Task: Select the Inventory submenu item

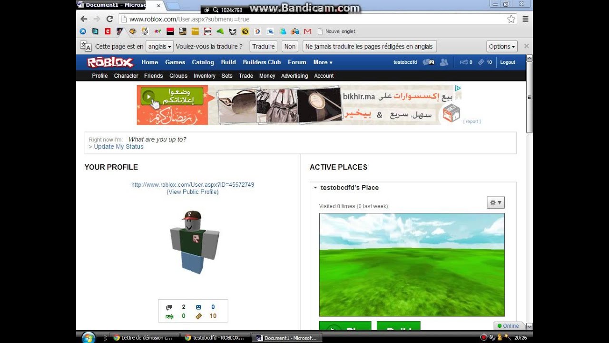Action: 205,76
